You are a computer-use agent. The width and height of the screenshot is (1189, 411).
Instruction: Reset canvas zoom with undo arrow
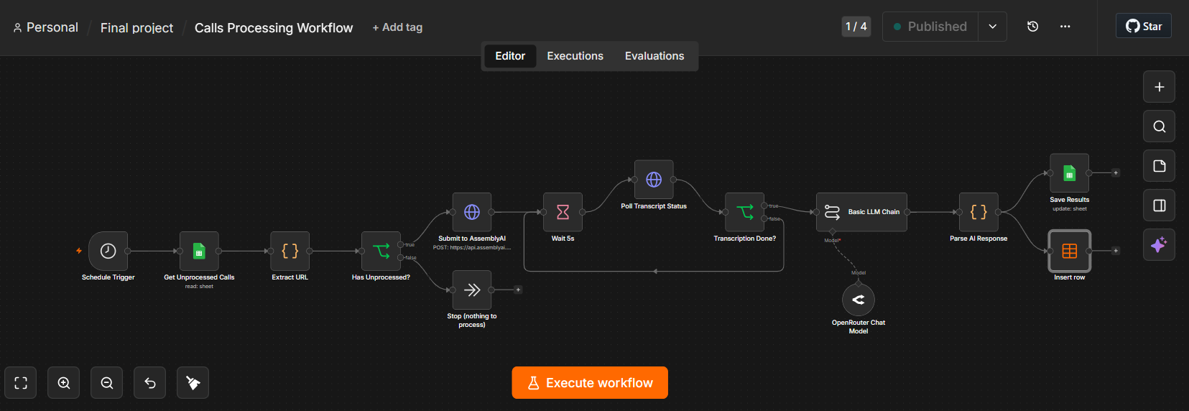(x=150, y=383)
